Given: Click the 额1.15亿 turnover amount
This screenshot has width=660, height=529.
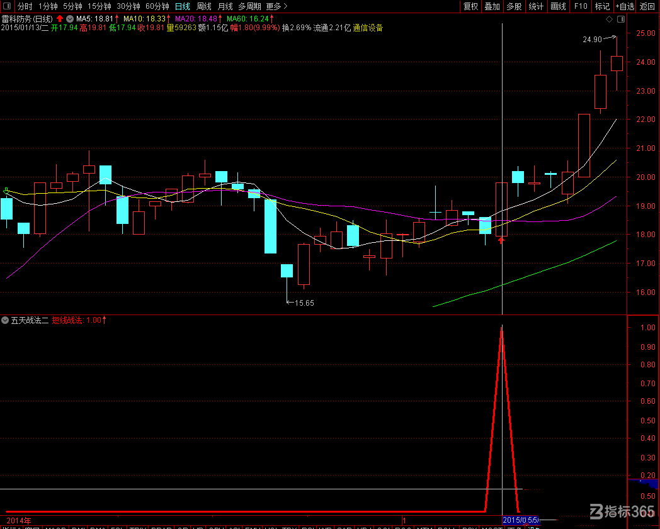Looking at the screenshot, I should [x=213, y=28].
